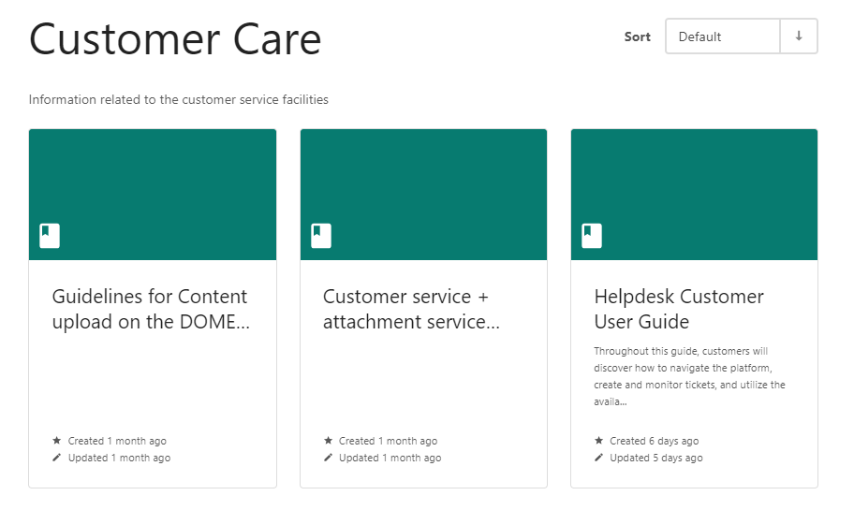Image resolution: width=854 pixels, height=510 pixels.
Task: Open the Helpdesk Customer User Guide title link
Action: tap(679, 309)
